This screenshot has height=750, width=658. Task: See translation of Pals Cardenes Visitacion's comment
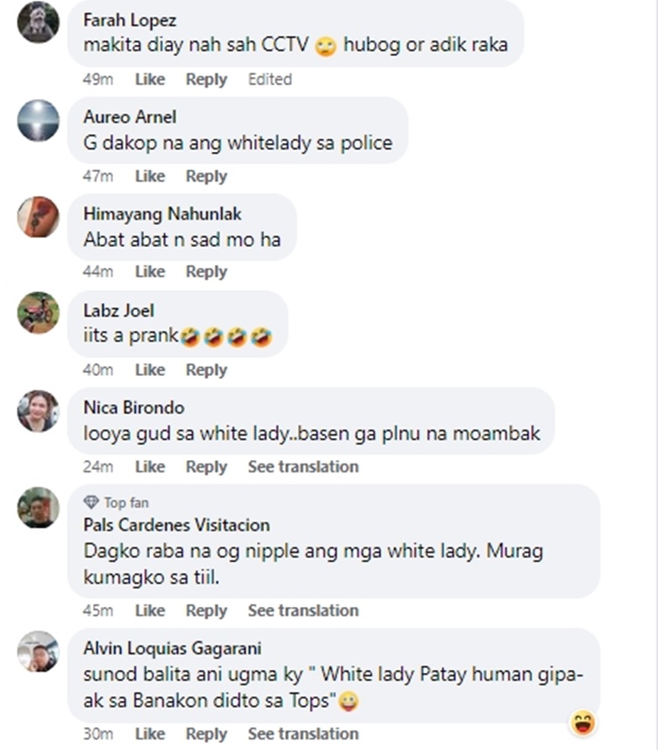pos(304,610)
